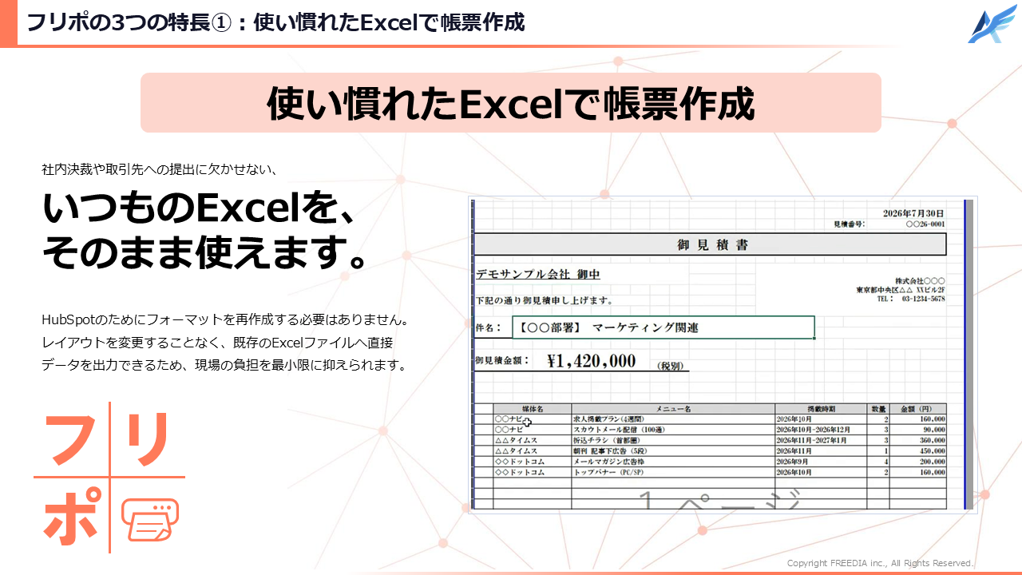Select the period cell 2026年11月-2027年1月

(x=822, y=440)
